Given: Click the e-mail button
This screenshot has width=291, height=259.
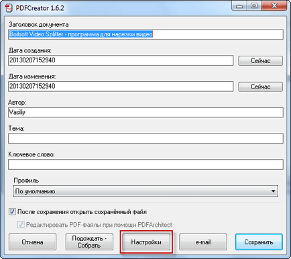Looking at the screenshot, I should click(203, 242).
